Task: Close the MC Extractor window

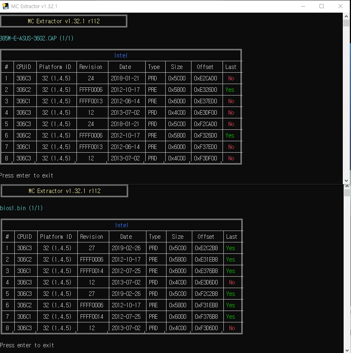Action: 340,6
